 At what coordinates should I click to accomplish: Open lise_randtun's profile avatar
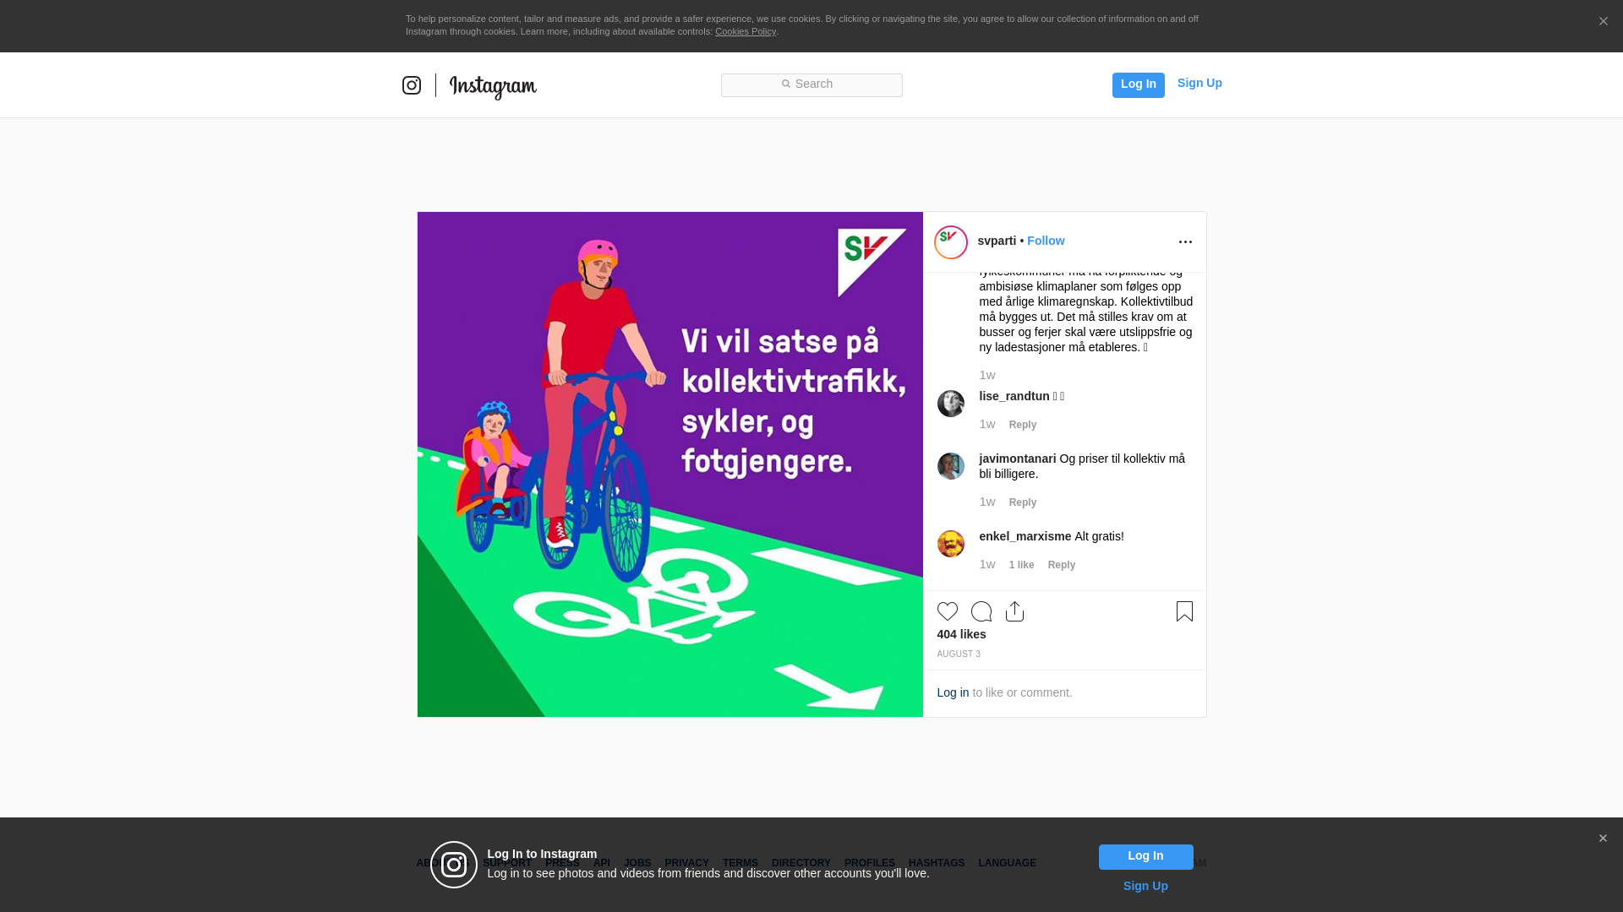pyautogui.click(x=951, y=404)
